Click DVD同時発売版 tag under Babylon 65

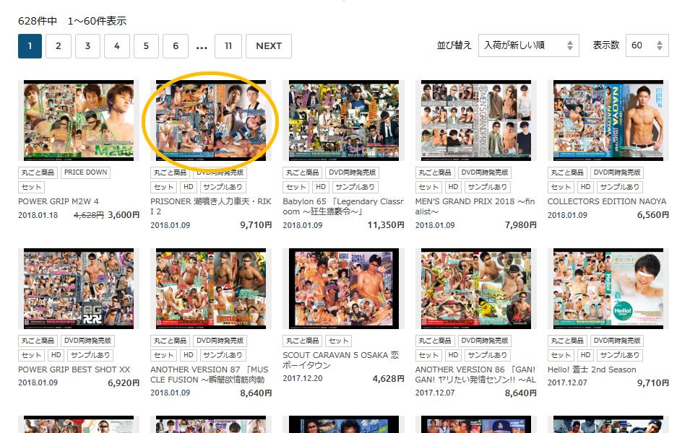[353, 172]
